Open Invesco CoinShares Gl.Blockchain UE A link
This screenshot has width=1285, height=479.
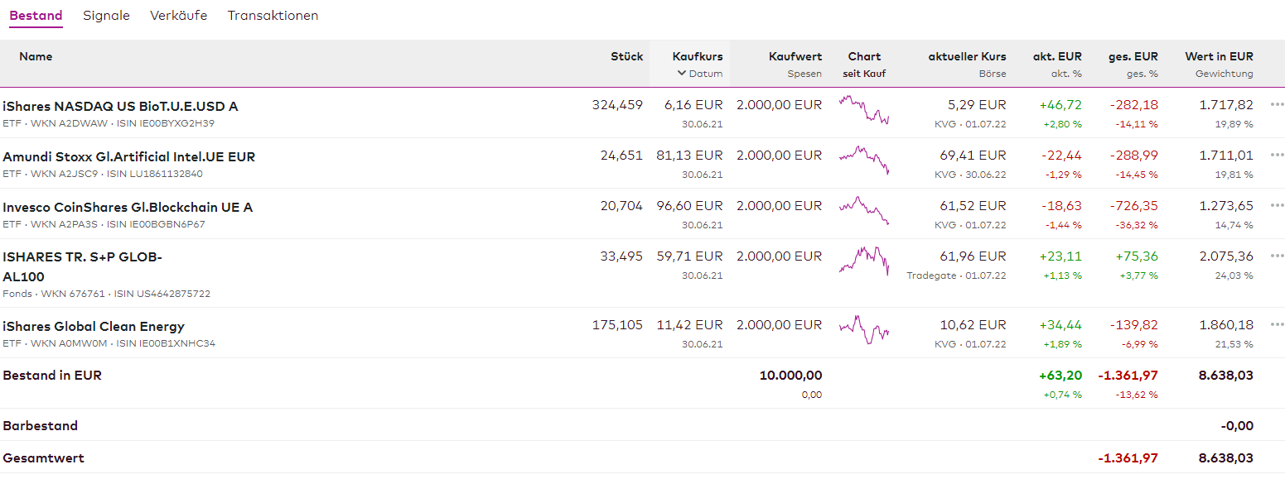pos(128,208)
